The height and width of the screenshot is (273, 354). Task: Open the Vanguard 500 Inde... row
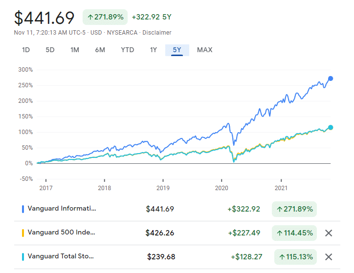(x=177, y=233)
